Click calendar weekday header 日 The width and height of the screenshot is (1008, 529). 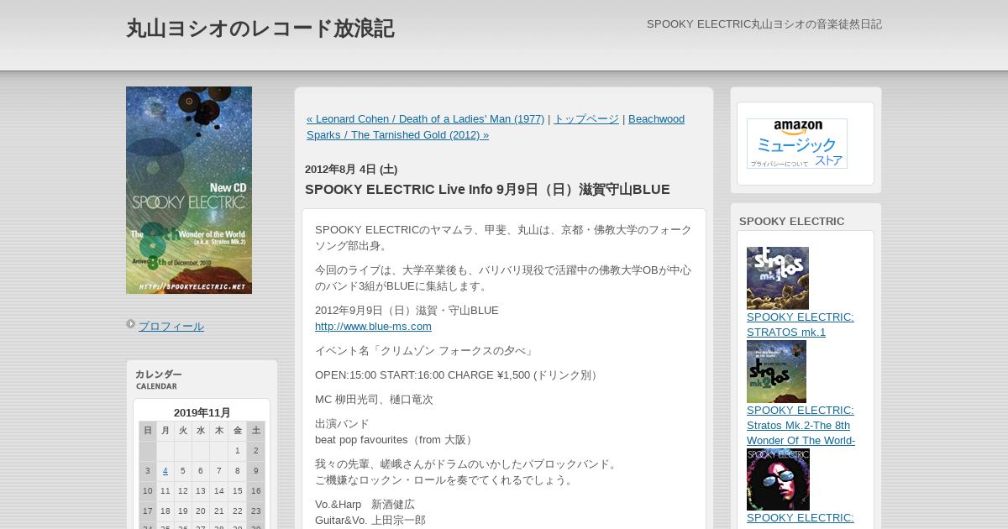[x=148, y=431]
